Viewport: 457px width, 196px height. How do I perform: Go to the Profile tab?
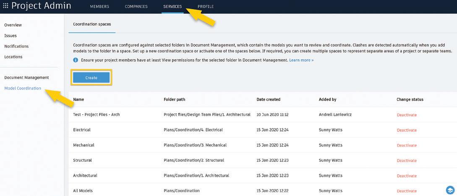[206, 6]
